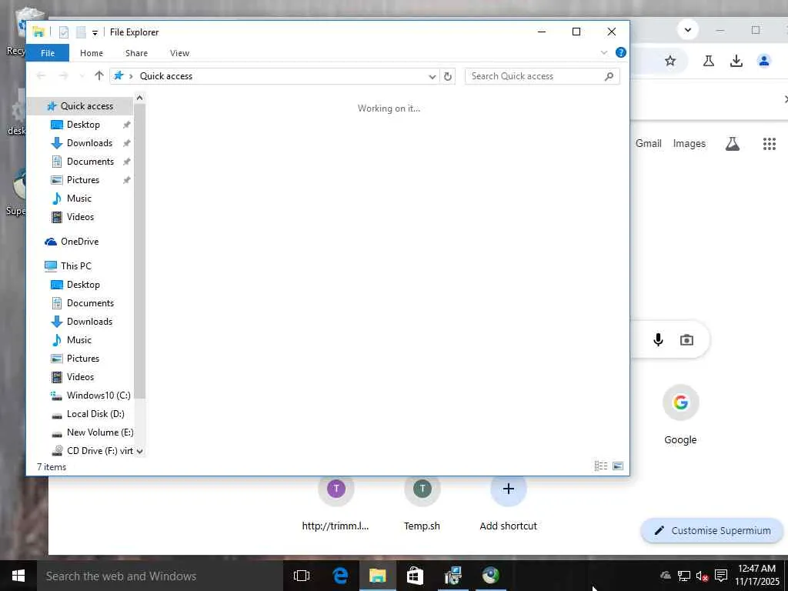Open Microsoft Store from the taskbar
Screen dimensions: 788x591
point(415,576)
